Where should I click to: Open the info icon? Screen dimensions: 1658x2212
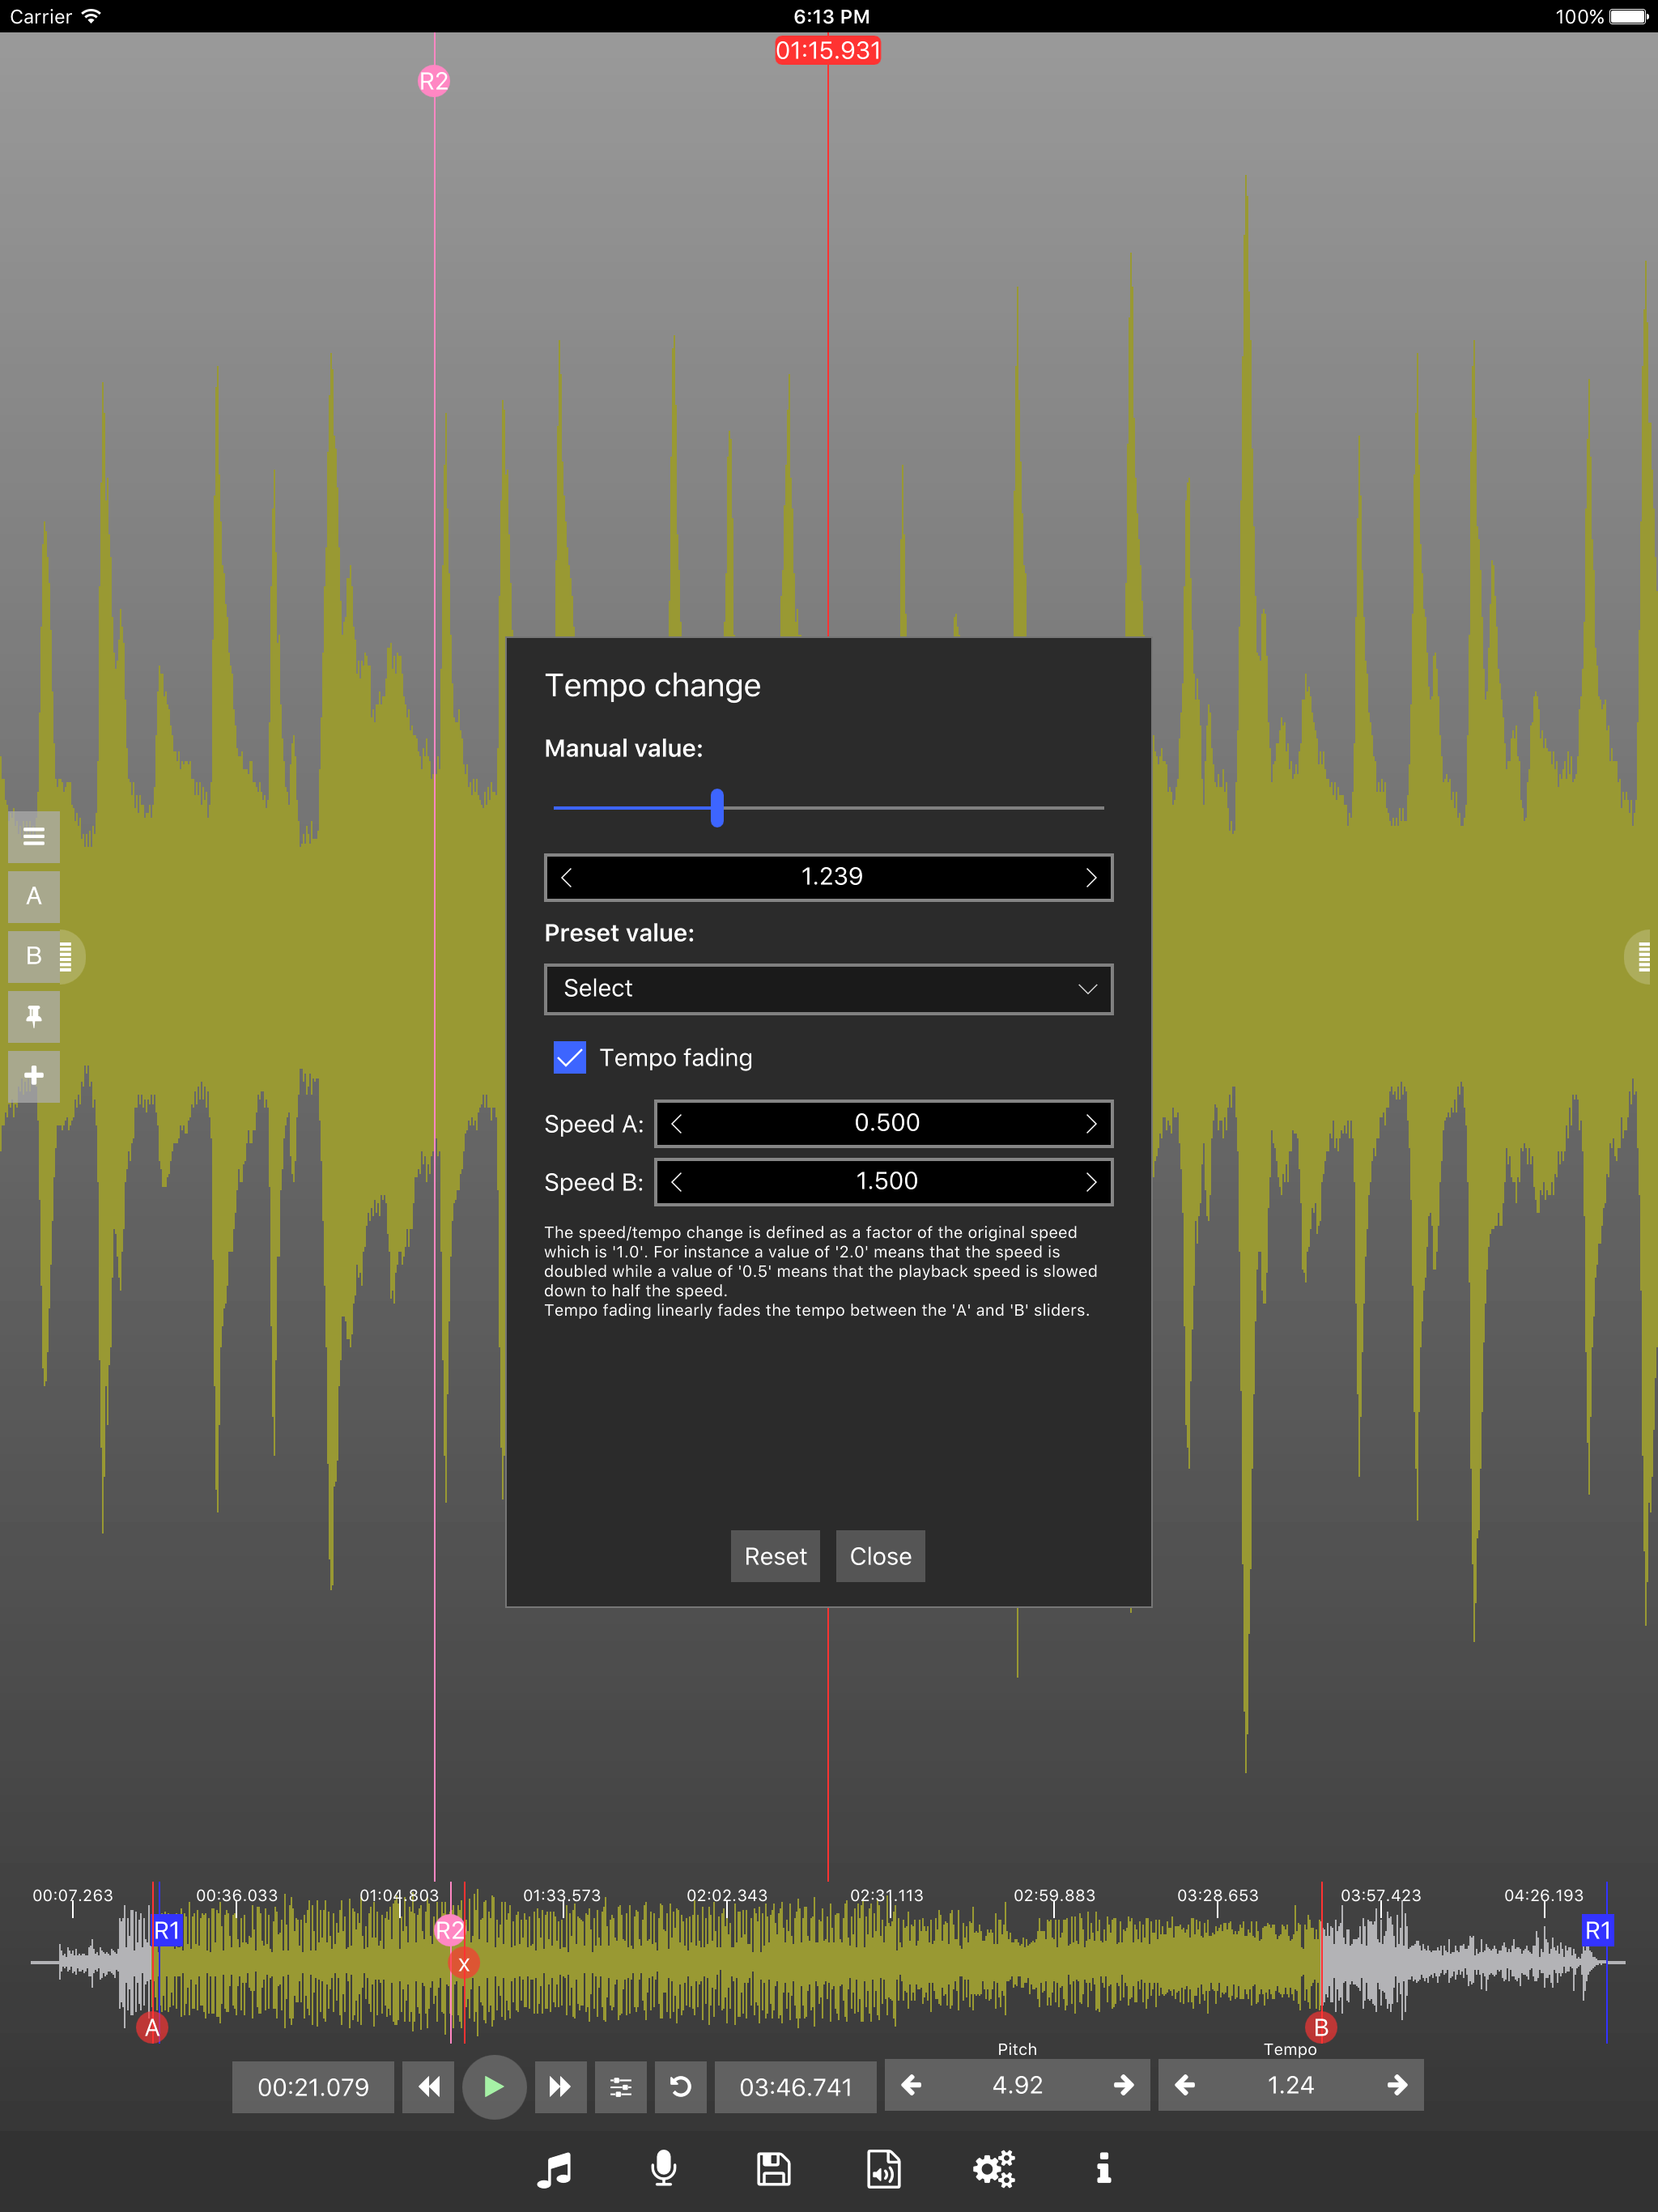(1104, 2169)
